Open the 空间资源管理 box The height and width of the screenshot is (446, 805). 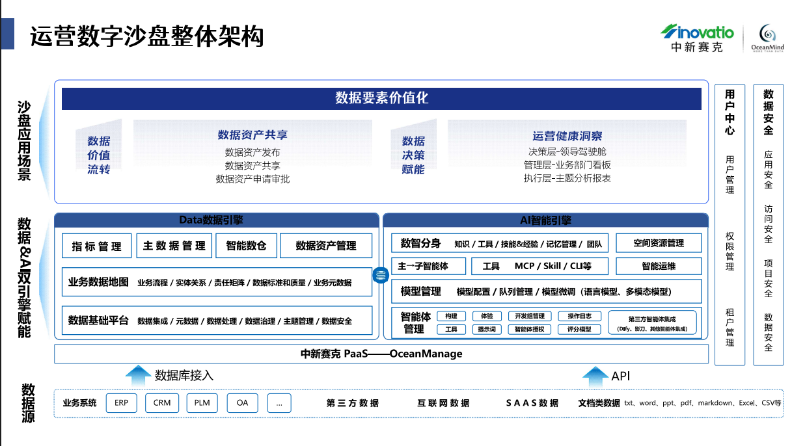point(659,243)
